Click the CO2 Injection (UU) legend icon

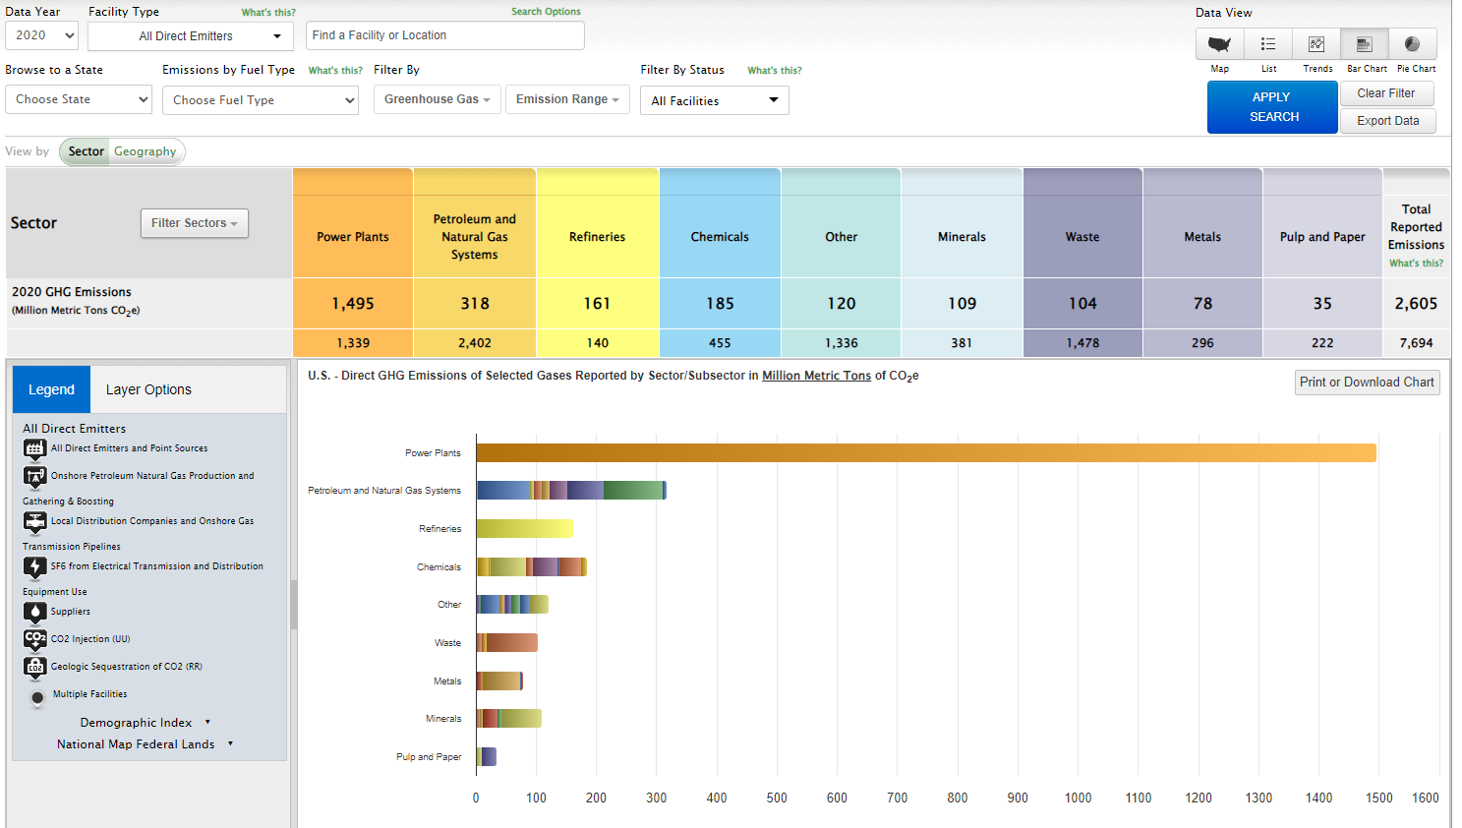(35, 639)
